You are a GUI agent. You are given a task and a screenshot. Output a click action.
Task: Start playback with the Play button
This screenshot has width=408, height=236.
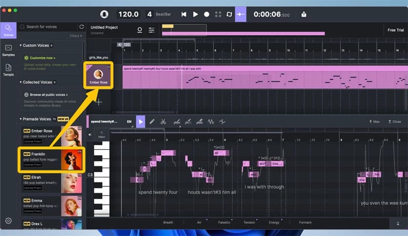click(195, 14)
